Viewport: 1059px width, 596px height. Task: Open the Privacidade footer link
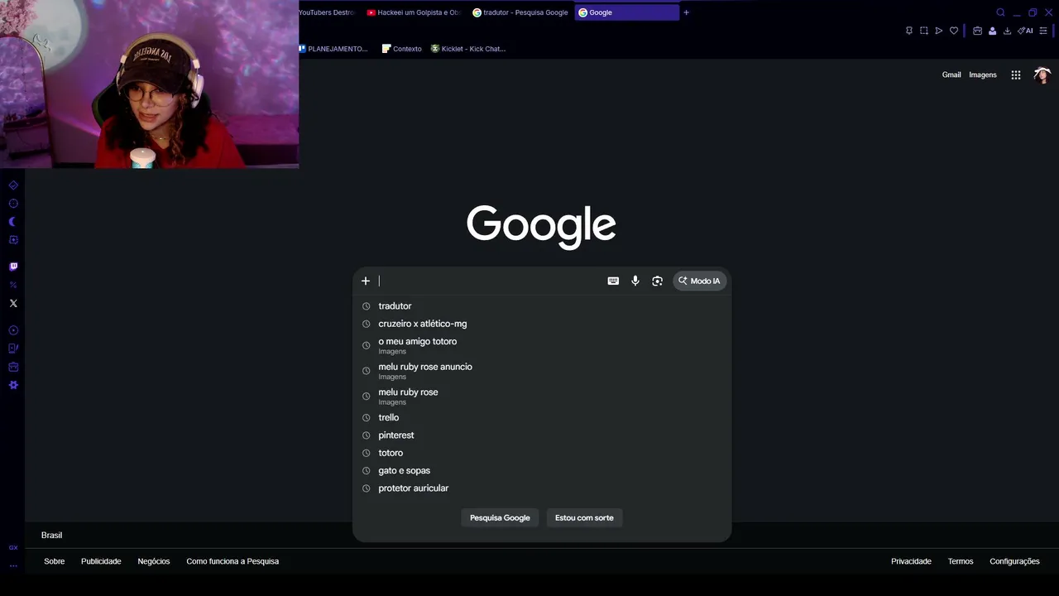coord(911,561)
